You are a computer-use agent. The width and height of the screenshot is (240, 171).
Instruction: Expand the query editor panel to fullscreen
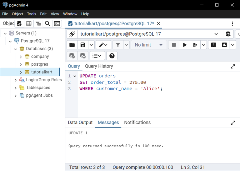click(233, 66)
